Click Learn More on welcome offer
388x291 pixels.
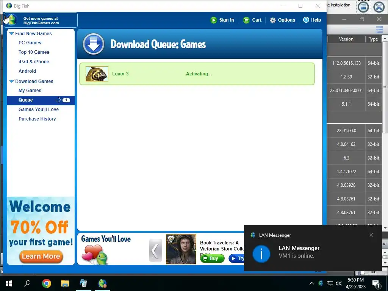[x=41, y=256]
